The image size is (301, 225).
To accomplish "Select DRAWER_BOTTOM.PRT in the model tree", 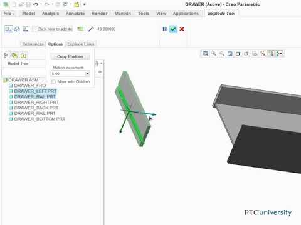I will coord(40,119).
